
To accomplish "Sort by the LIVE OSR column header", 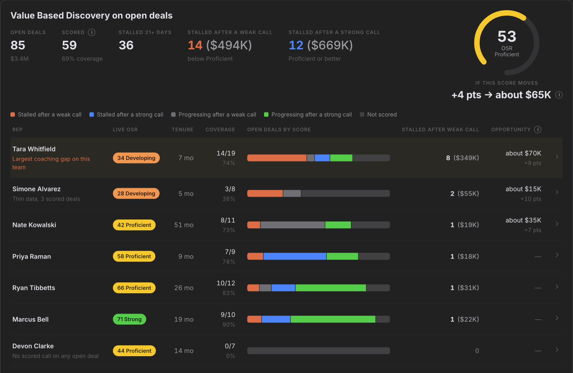I will coord(125,129).
